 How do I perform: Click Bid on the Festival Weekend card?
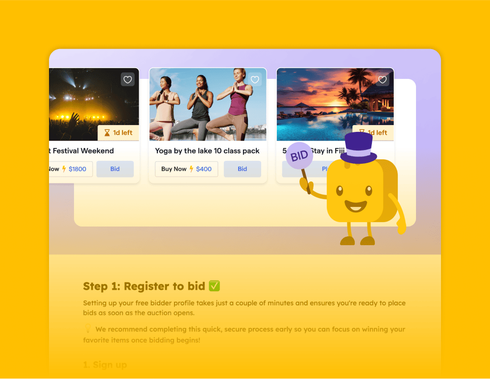pos(115,169)
